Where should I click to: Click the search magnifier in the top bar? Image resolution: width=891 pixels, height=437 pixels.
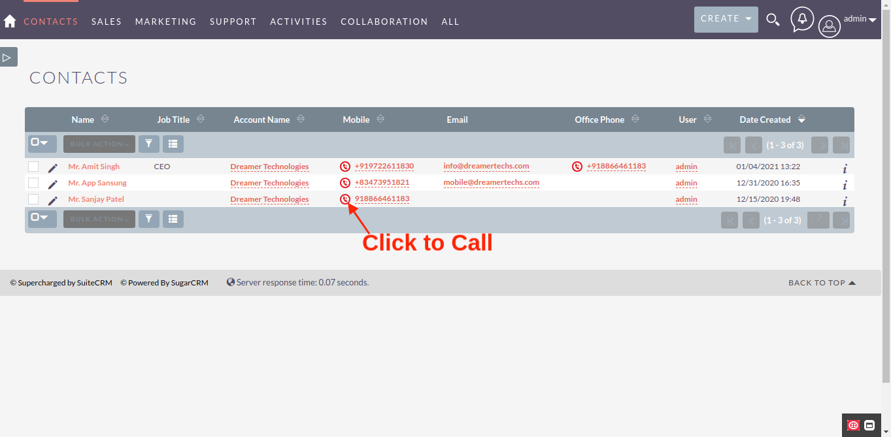(x=773, y=20)
